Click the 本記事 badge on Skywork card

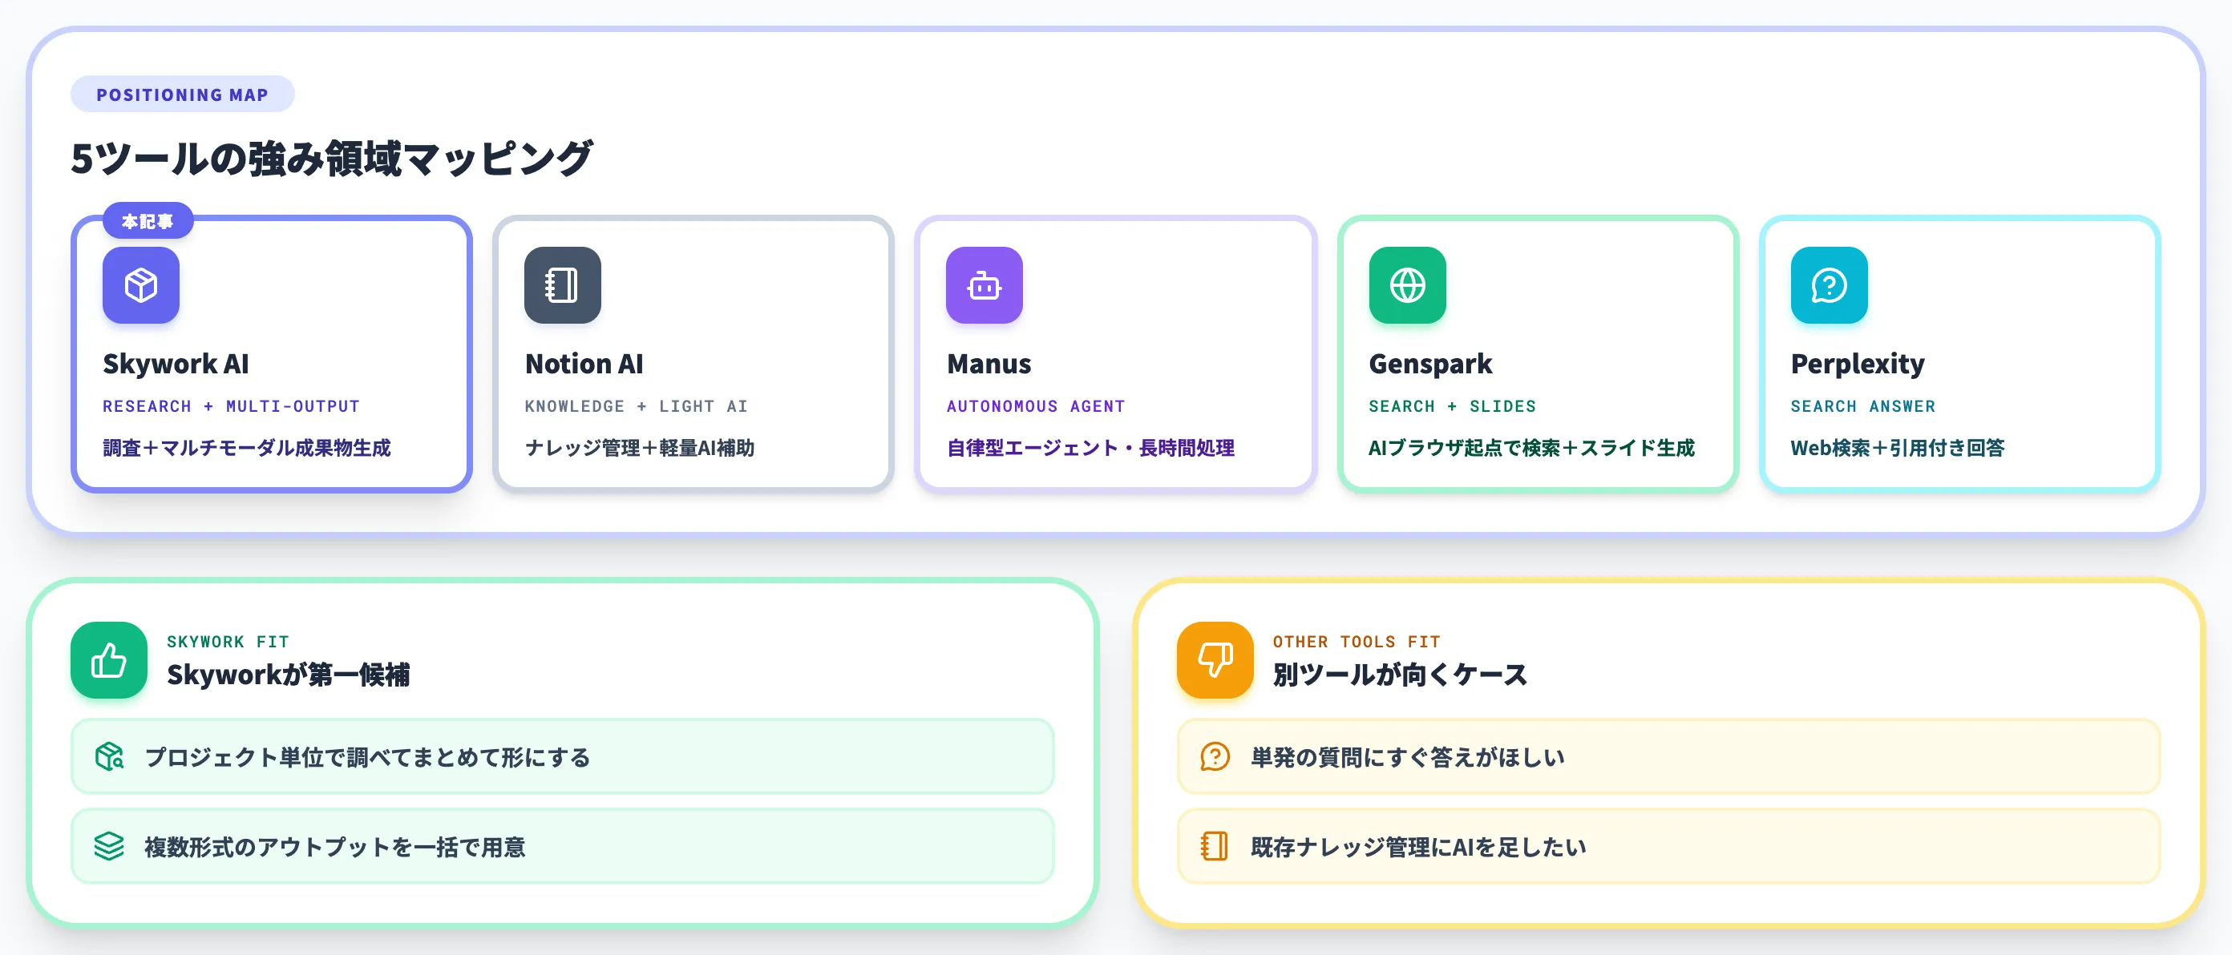pos(148,222)
